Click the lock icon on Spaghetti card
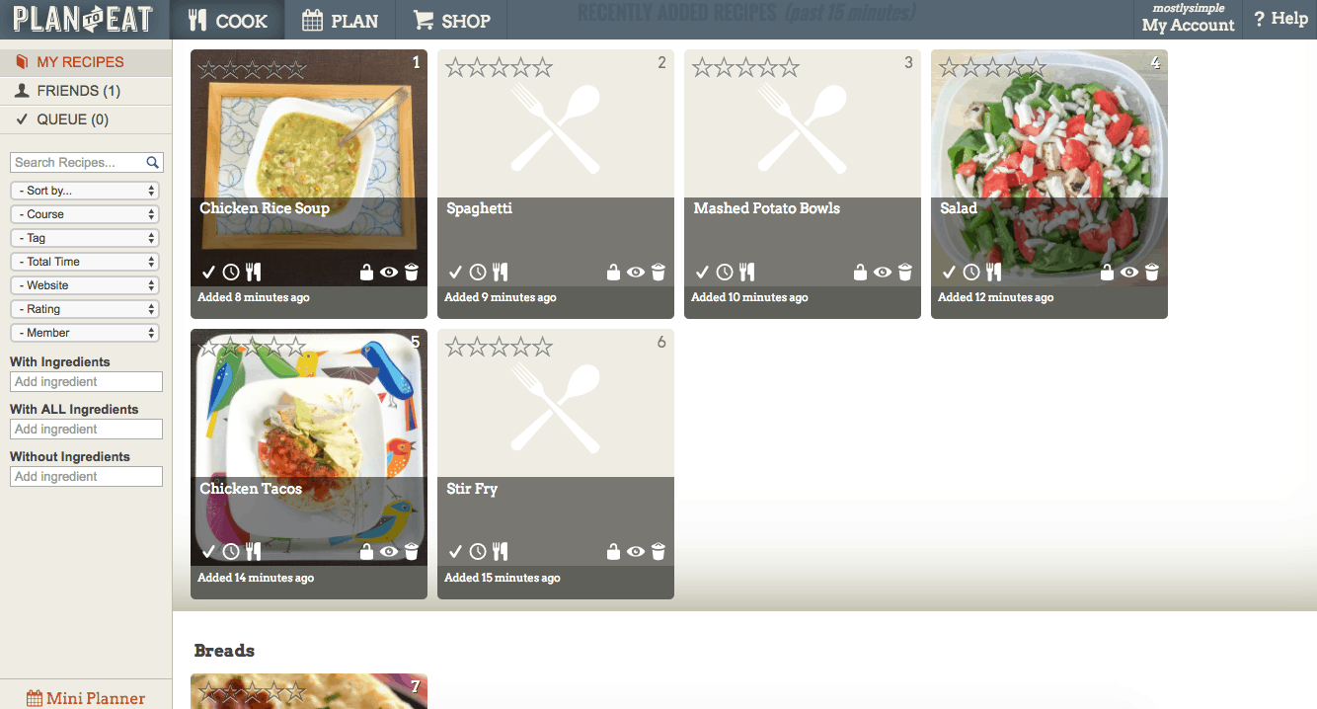The image size is (1317, 709). click(613, 273)
